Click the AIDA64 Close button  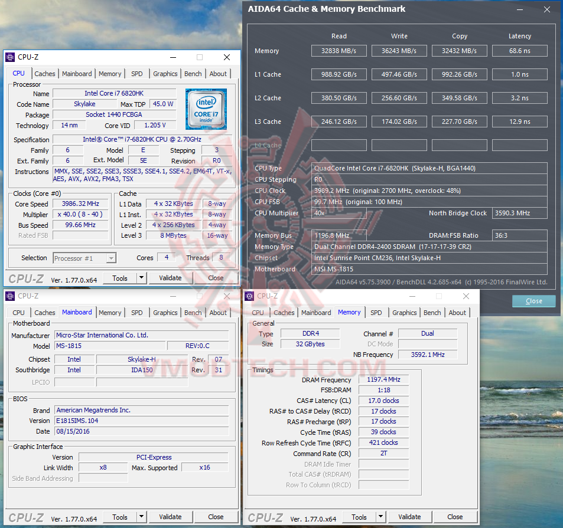click(534, 301)
